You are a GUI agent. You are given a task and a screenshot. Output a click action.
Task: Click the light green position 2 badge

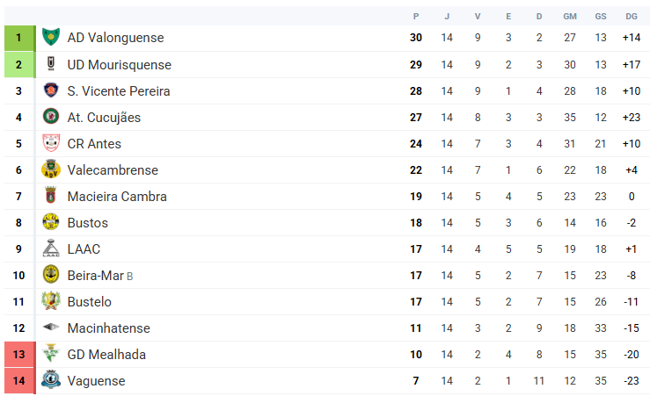click(x=18, y=65)
